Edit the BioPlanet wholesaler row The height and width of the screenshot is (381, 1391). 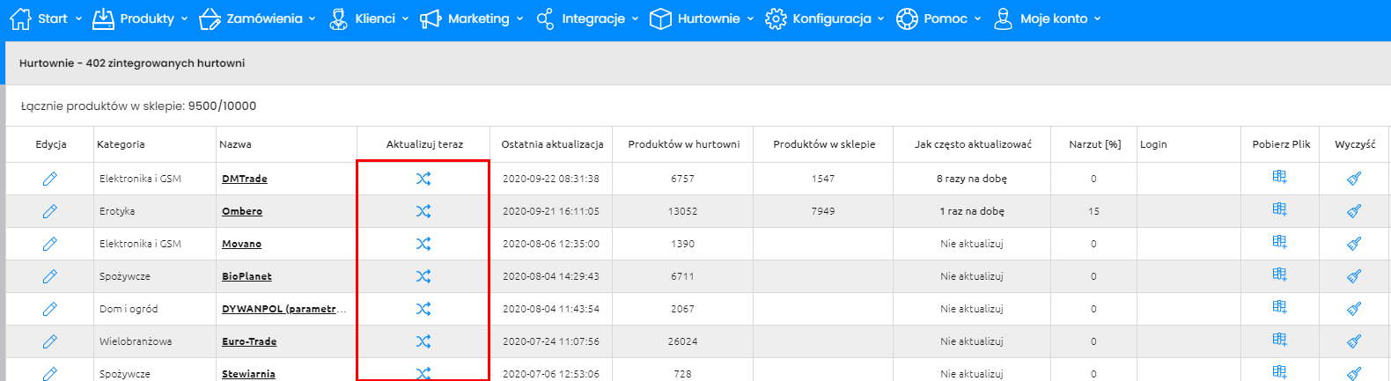50,276
